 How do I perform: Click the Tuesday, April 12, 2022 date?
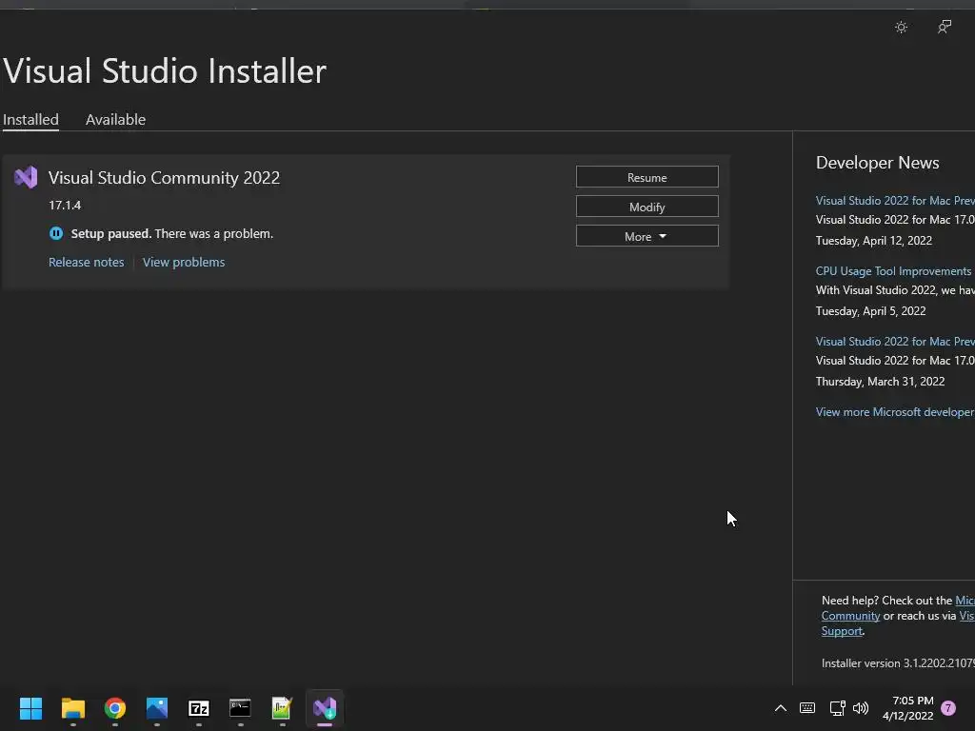[x=874, y=241]
